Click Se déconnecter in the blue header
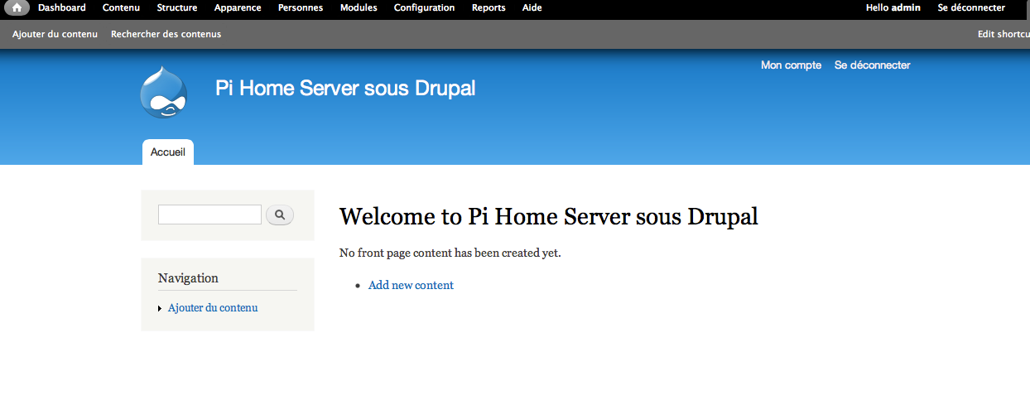This screenshot has height=410, width=1030. tap(872, 65)
